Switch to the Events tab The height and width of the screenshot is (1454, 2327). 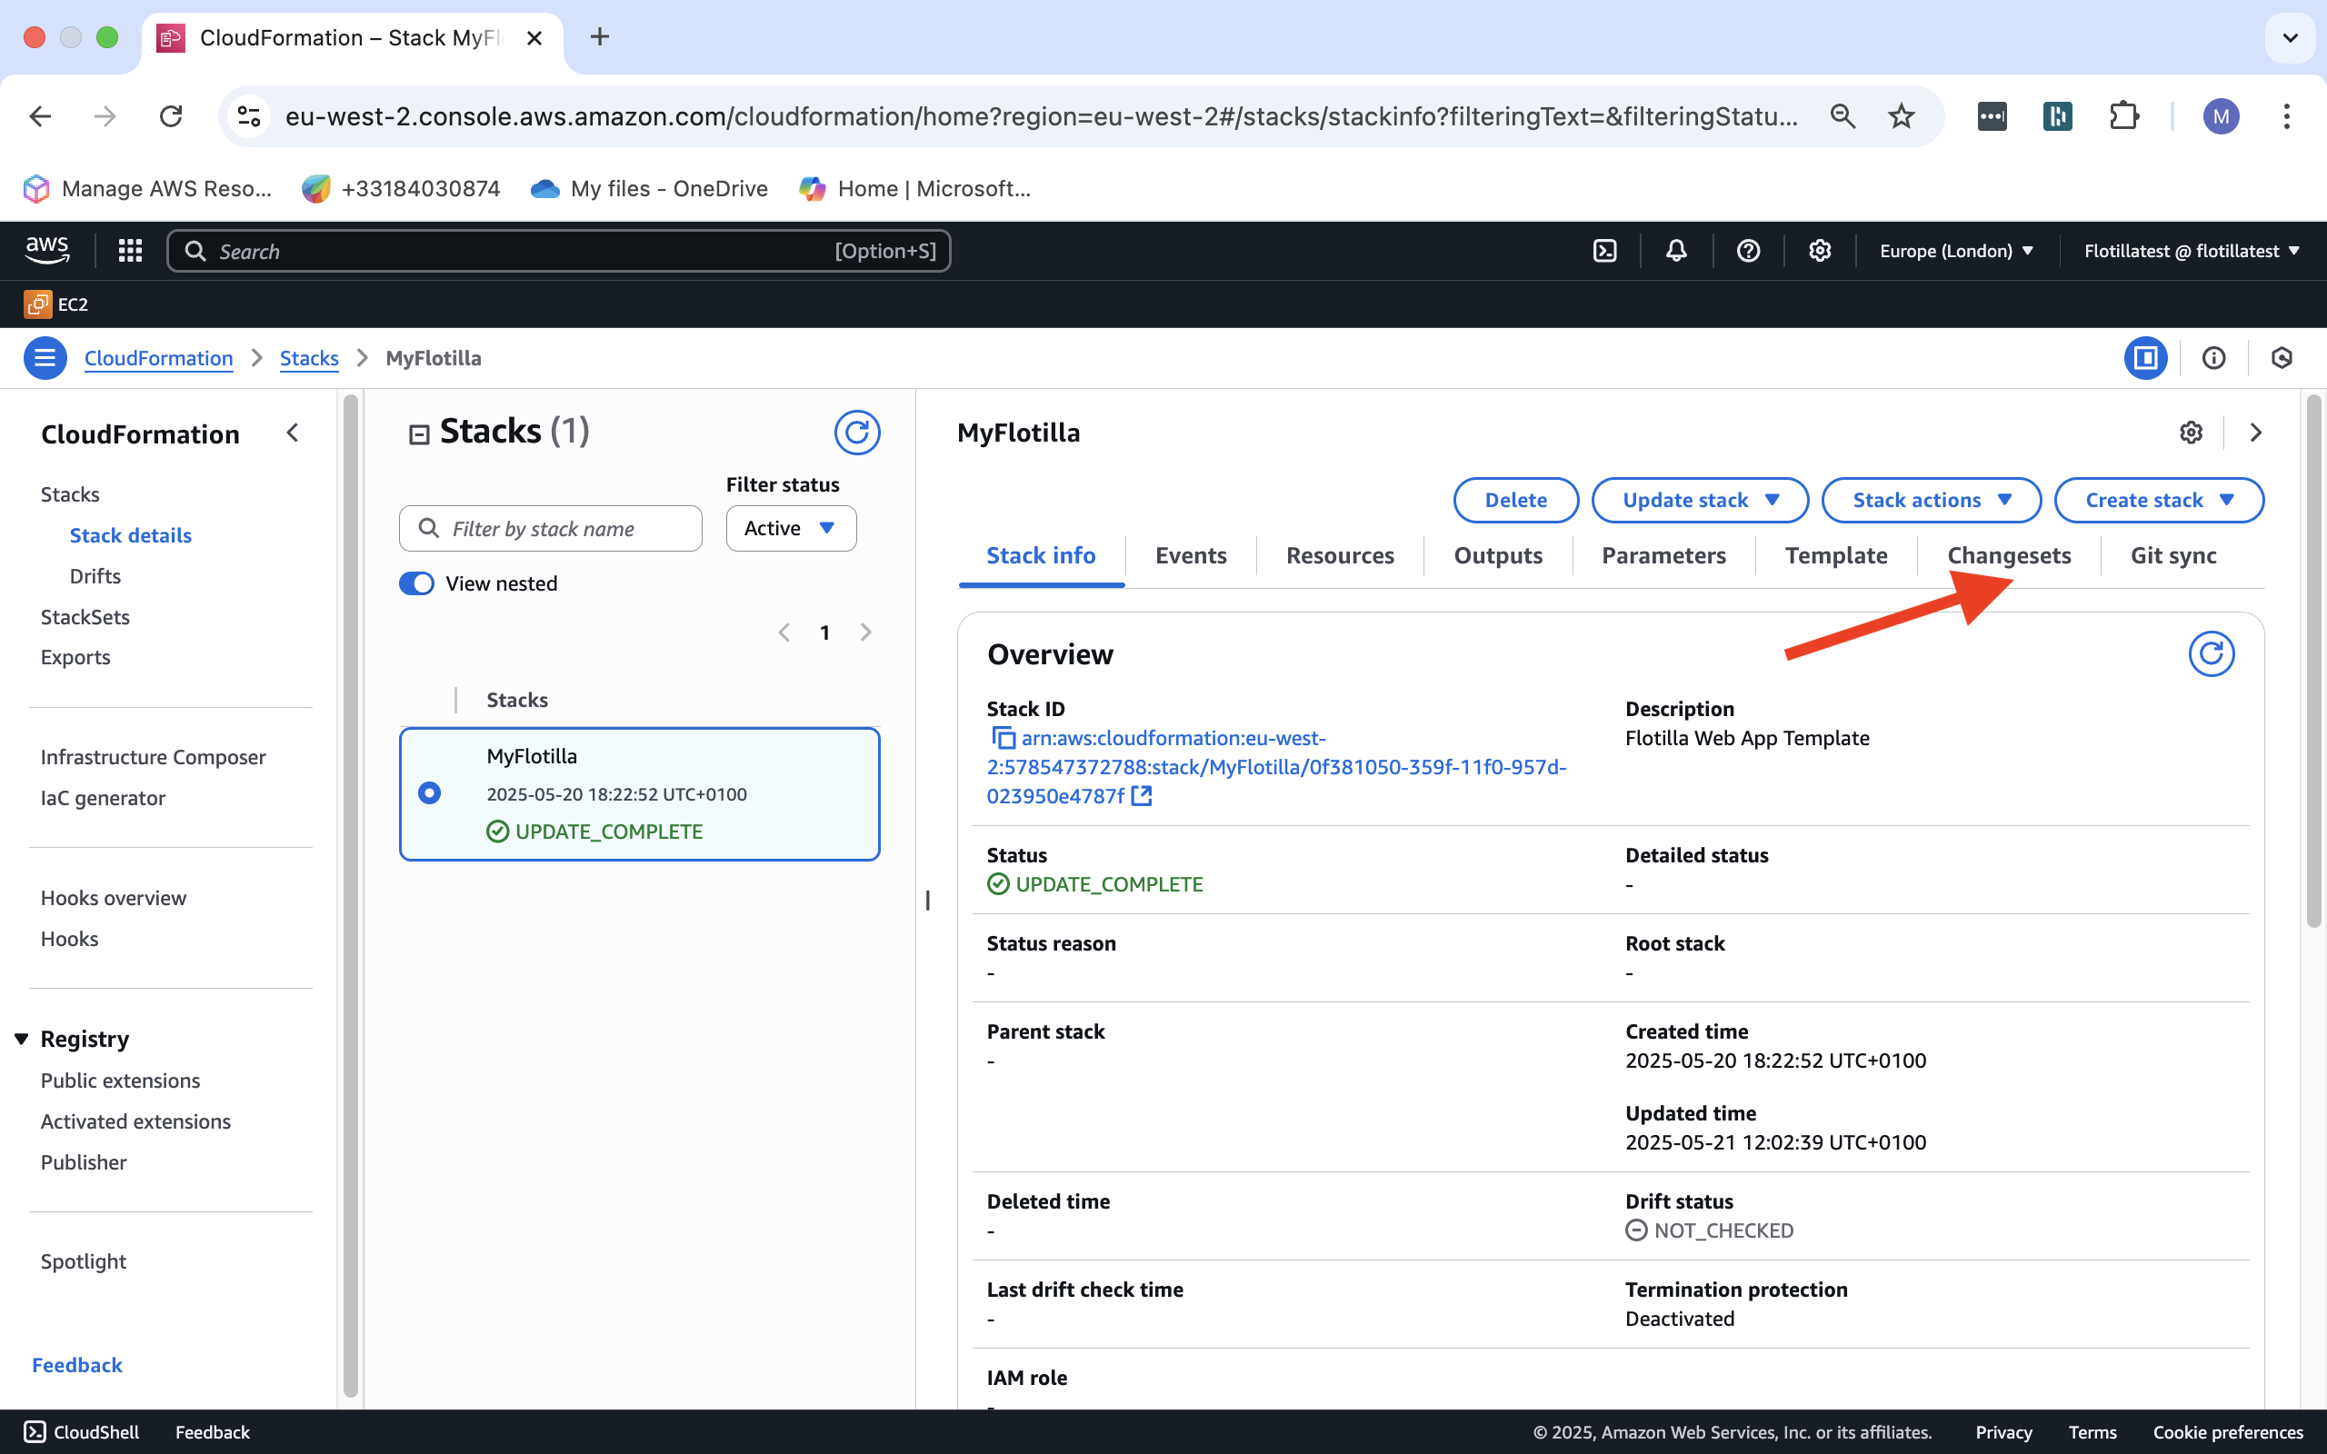click(x=1191, y=556)
